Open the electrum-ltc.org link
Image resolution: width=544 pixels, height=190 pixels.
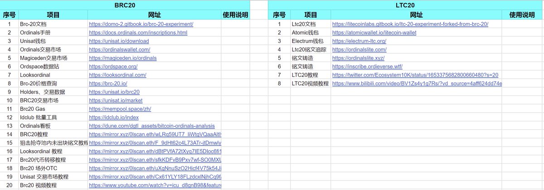pyautogui.click(x=360, y=41)
